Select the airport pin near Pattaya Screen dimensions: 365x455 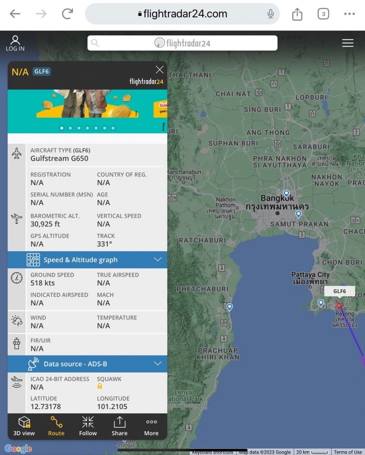[321, 303]
